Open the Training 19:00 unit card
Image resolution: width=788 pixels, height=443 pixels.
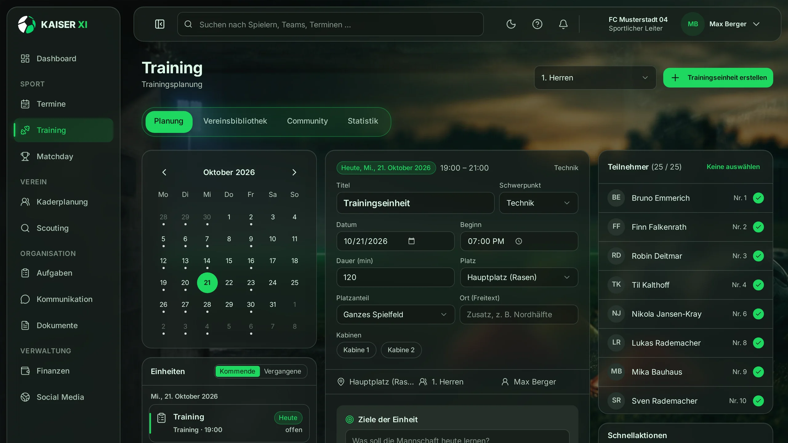pos(229,423)
